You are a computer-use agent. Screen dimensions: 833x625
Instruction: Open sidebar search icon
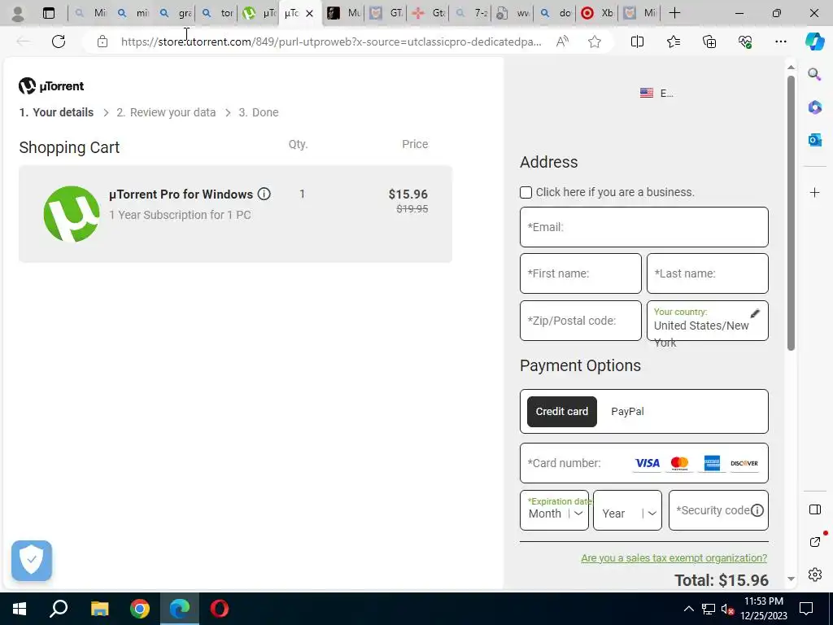(x=814, y=74)
